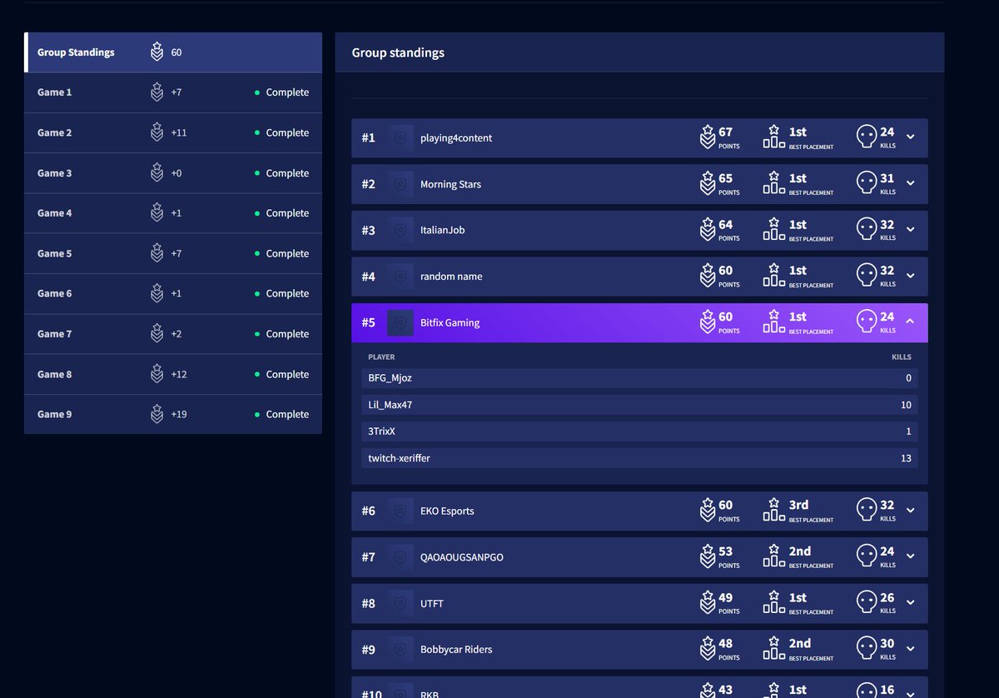Open Game 6 results

173,293
